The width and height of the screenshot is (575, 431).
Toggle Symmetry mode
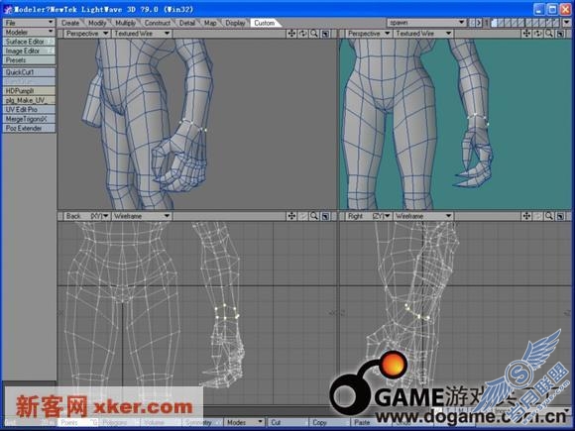[x=199, y=422]
